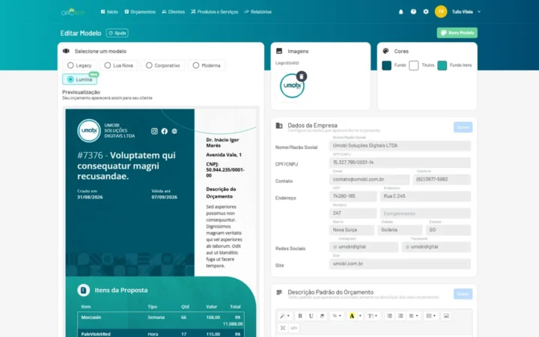Click the Cores palette icon
This screenshot has width=539, height=337.
(386, 51)
